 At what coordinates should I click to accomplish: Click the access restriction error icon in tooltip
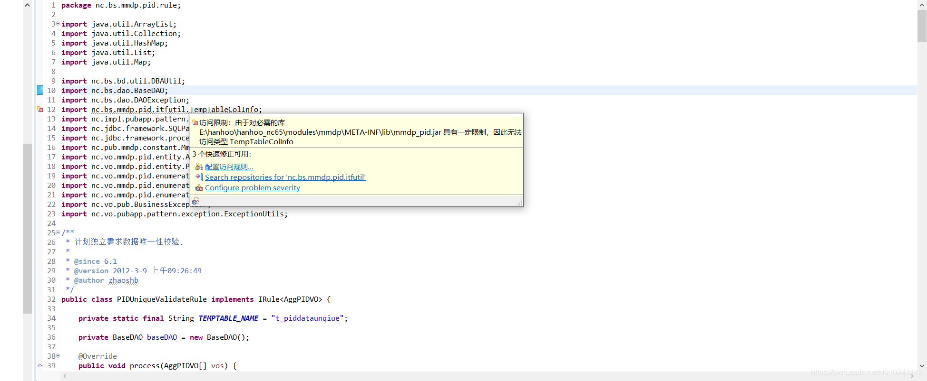[195, 122]
